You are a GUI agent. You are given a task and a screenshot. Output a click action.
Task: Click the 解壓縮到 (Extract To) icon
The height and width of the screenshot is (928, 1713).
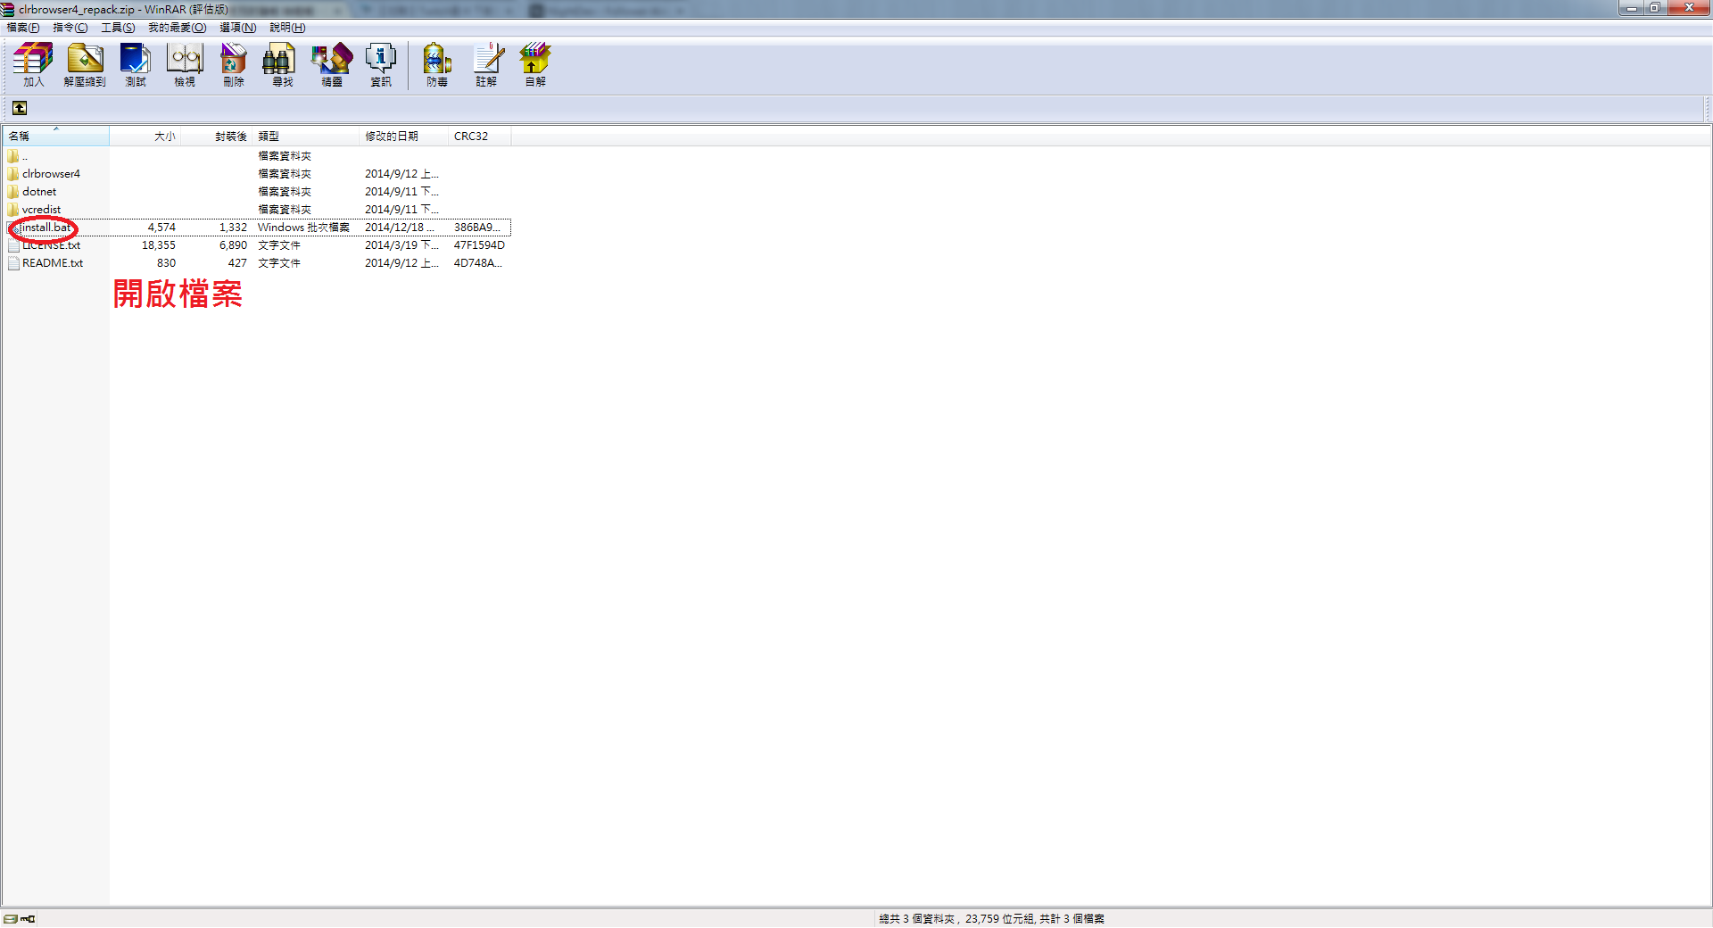[85, 65]
